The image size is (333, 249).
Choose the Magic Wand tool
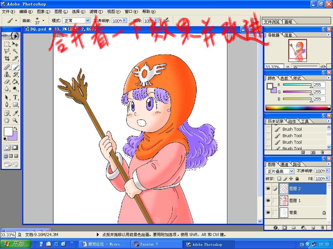[x=15, y=51]
